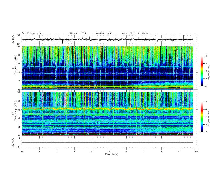The width and height of the screenshot is (221, 170).
Task: Click time axis tick label "8"
Action: (x=161, y=152)
